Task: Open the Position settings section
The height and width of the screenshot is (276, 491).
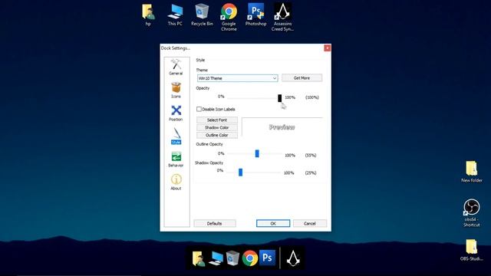Action: 176,113
